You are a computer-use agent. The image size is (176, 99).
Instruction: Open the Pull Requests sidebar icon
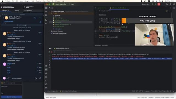tap(46, 15)
